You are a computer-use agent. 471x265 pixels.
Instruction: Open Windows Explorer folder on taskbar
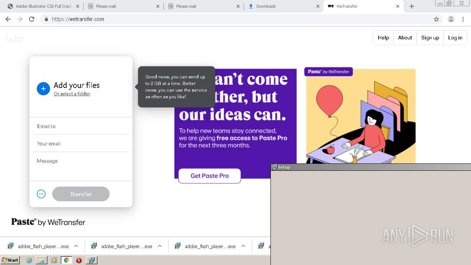pos(42,260)
